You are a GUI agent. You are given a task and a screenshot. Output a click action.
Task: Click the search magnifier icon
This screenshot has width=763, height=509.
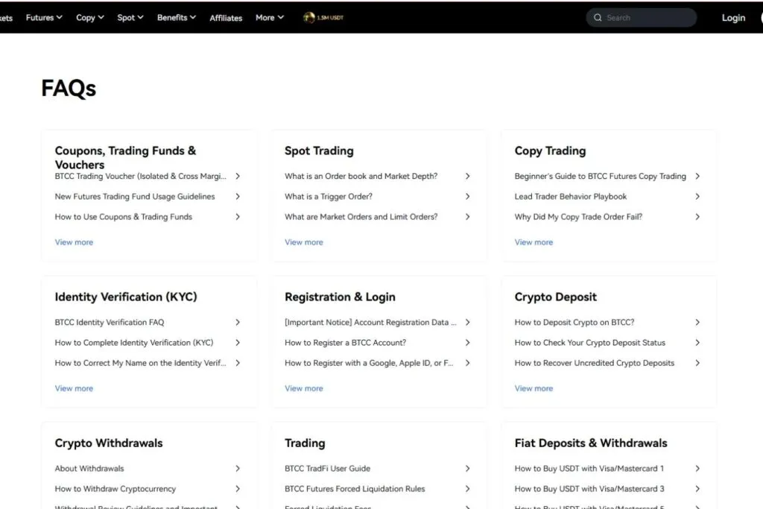(598, 18)
